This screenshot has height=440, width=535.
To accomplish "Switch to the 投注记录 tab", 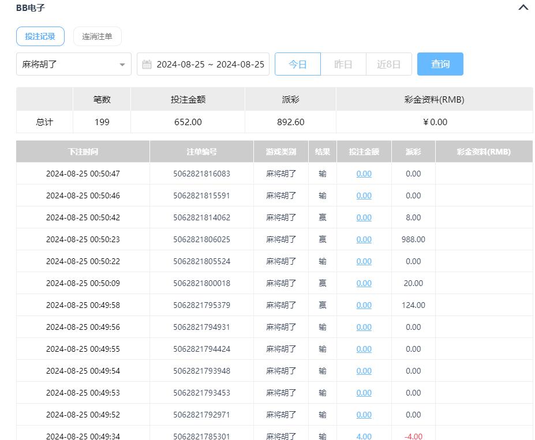I will tap(40, 36).
